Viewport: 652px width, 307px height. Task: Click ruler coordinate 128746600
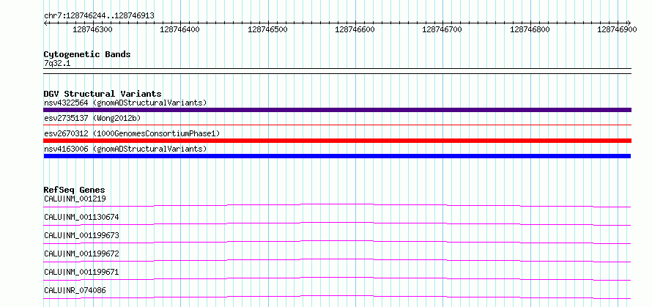click(355, 29)
